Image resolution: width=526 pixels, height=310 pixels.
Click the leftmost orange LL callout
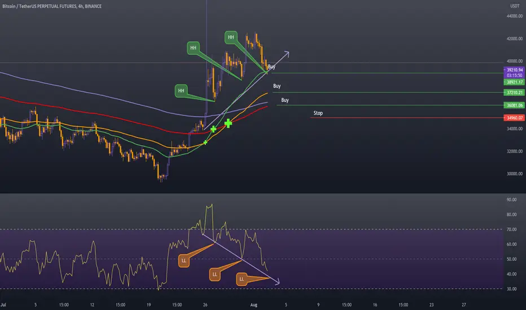click(184, 261)
